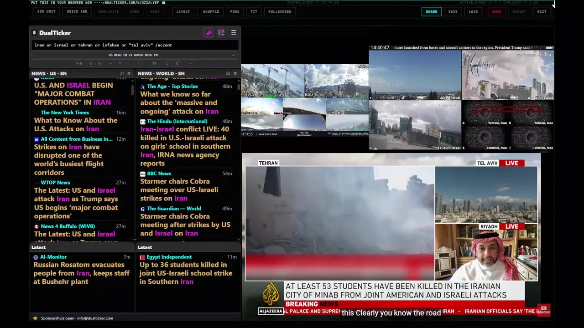Click the Al-Monitor source icon
Screen dimensions: 584x328
tap(36, 257)
